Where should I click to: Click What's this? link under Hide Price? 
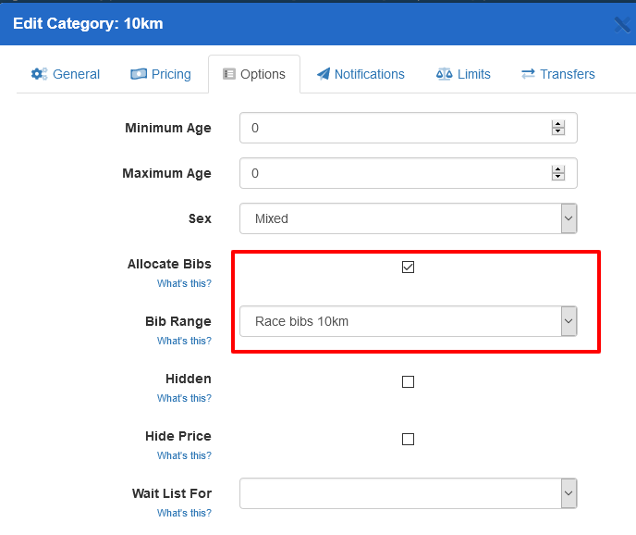(184, 455)
